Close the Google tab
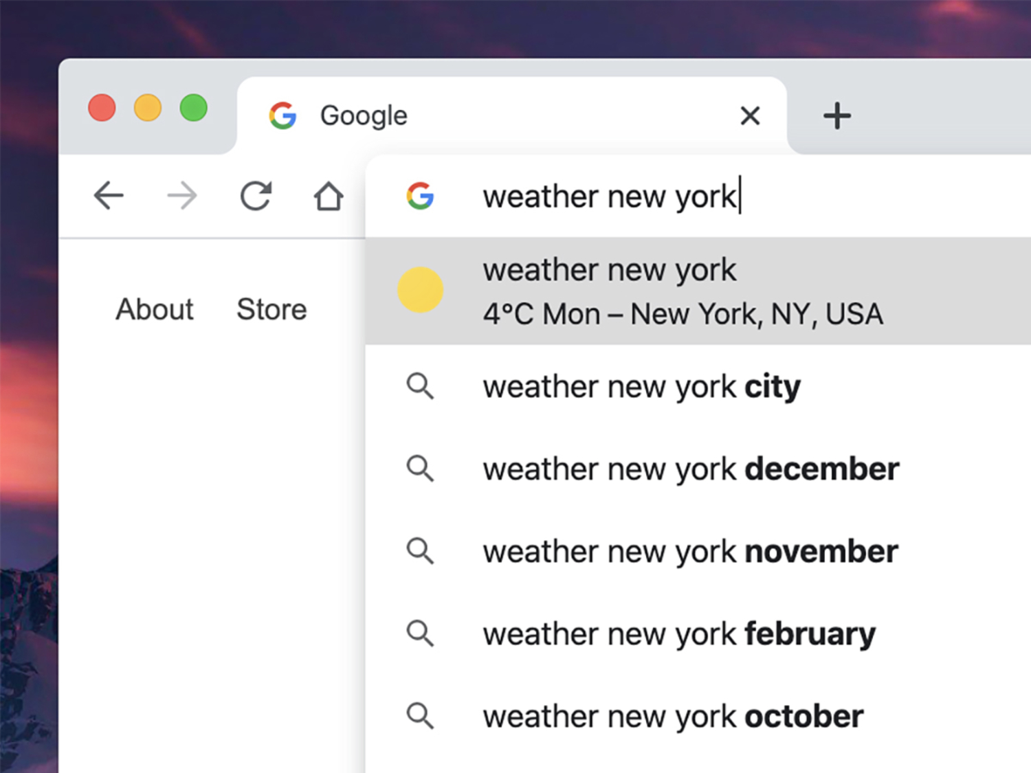 point(750,115)
